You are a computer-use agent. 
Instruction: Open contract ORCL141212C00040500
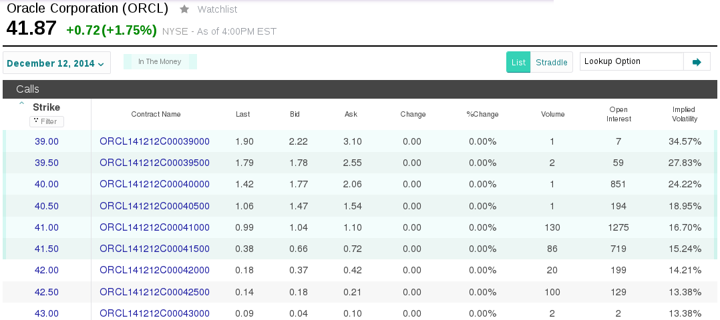click(x=155, y=206)
